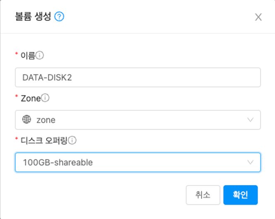The image size is (275, 219).
Task: Click the info icon next to 디스크 오퍼링
Action: pos(72,140)
